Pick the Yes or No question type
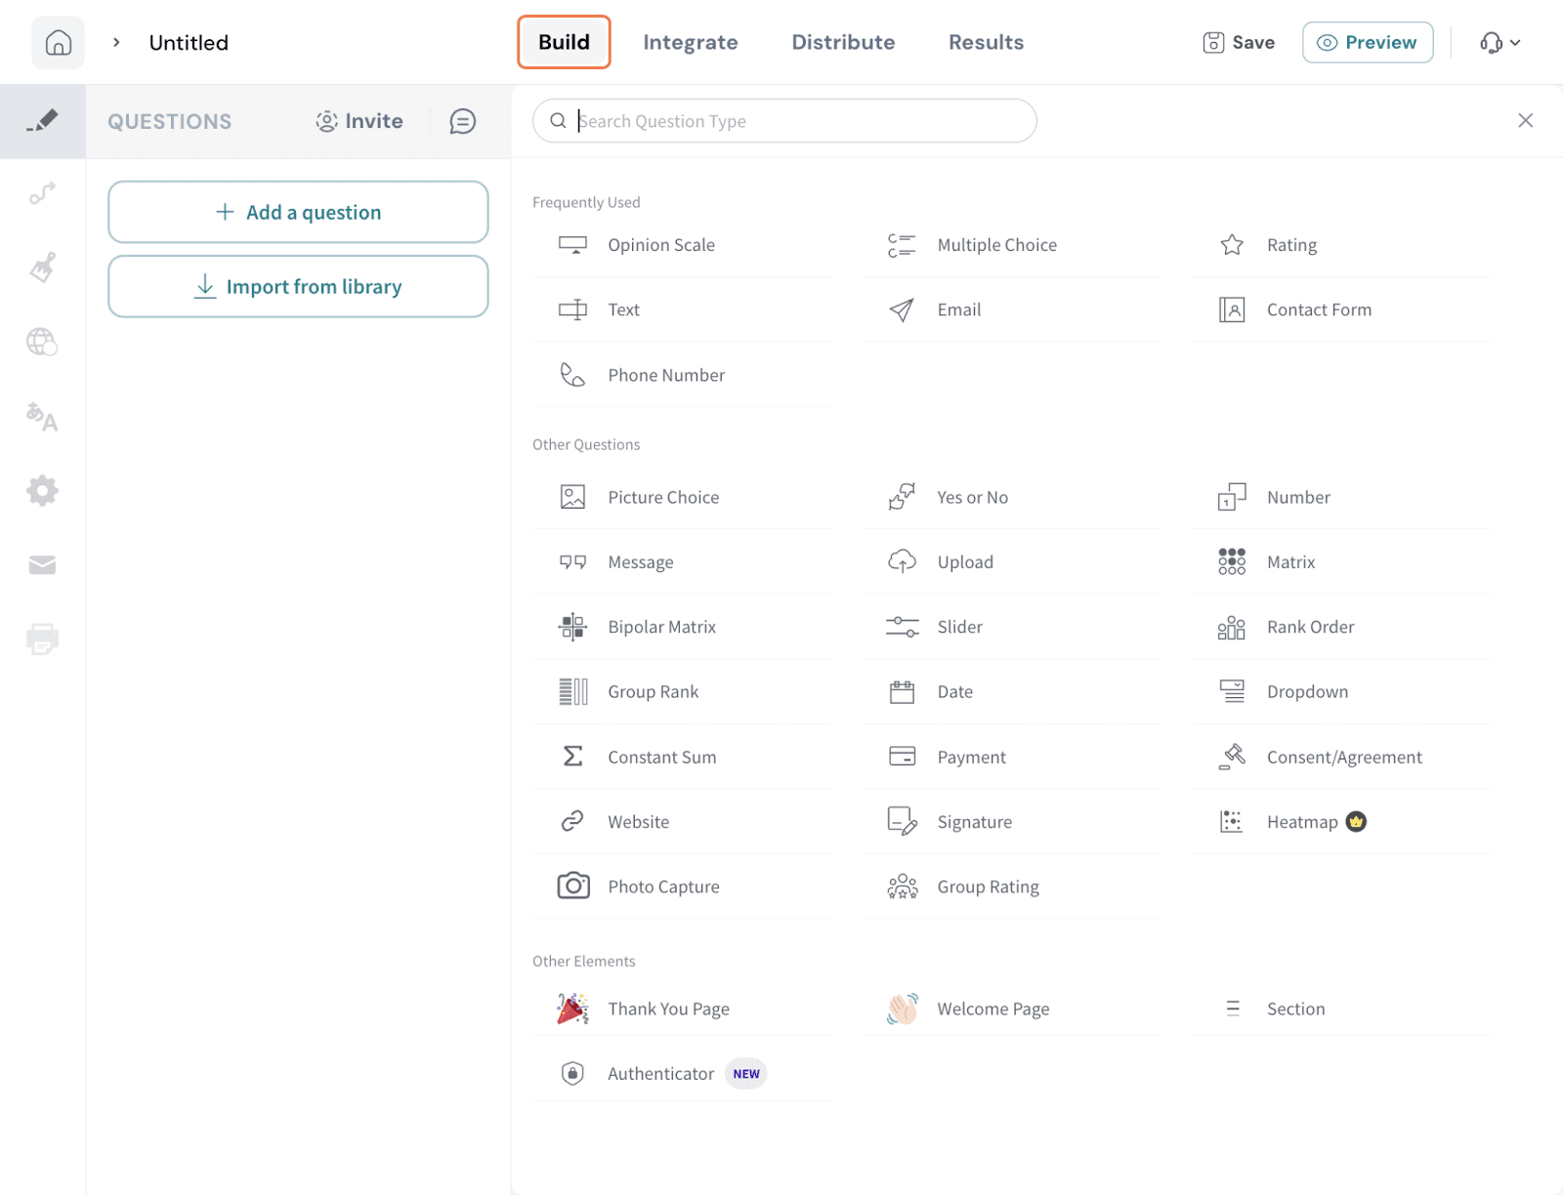 coord(972,497)
